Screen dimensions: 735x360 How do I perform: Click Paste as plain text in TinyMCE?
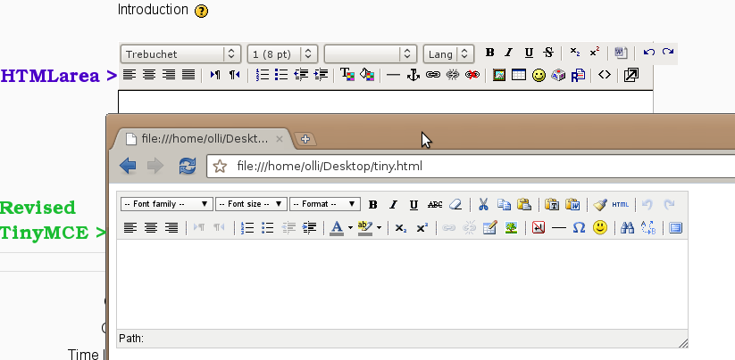552,204
